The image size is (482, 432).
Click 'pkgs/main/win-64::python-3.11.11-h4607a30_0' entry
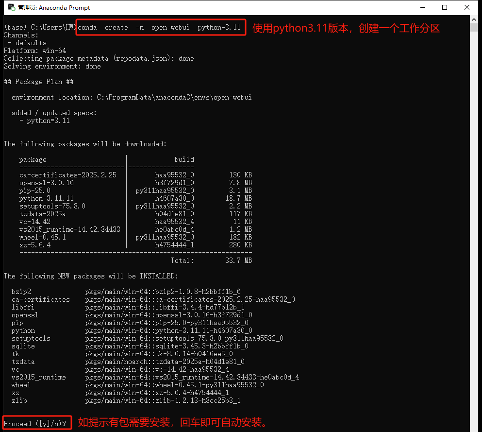(169, 331)
